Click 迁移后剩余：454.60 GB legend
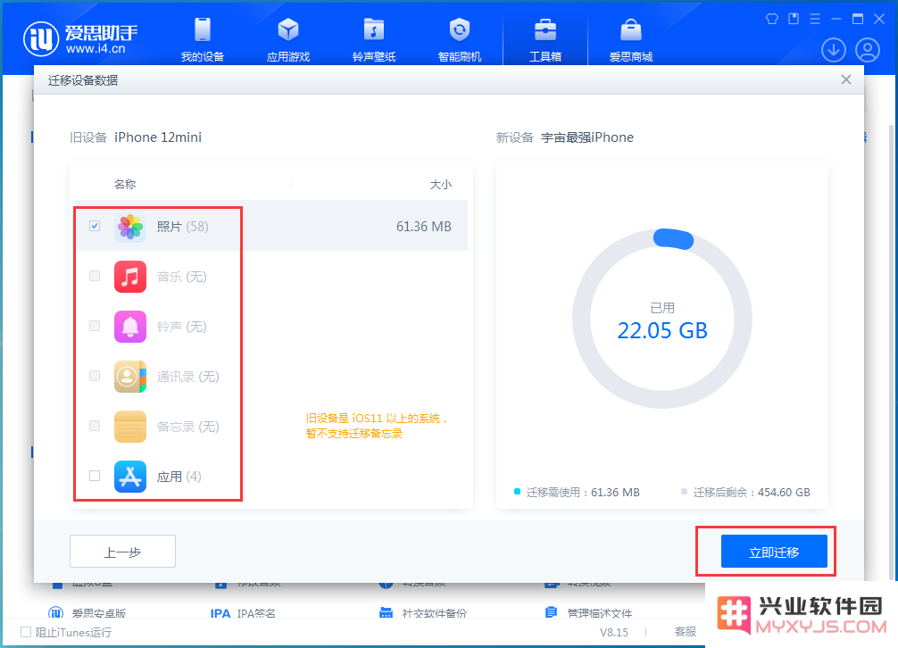The width and height of the screenshot is (898, 648). (x=745, y=493)
